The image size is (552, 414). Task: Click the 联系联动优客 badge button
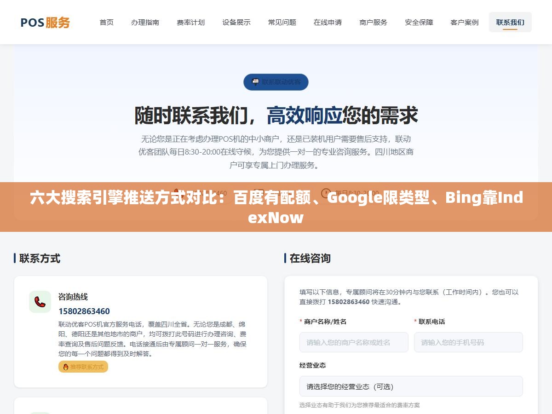[x=276, y=82]
